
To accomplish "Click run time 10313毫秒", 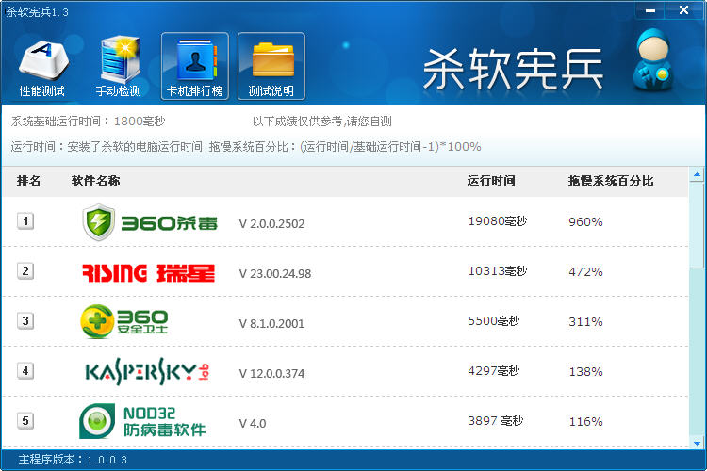I will click(498, 271).
